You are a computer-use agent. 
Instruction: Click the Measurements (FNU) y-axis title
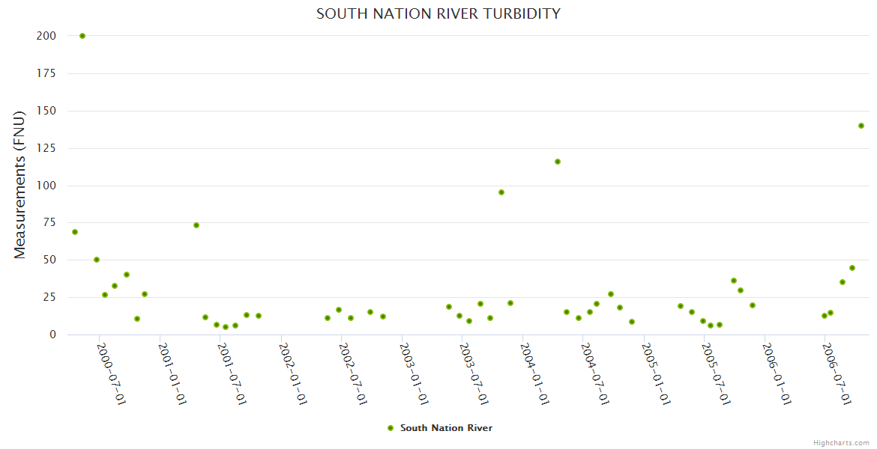point(20,185)
